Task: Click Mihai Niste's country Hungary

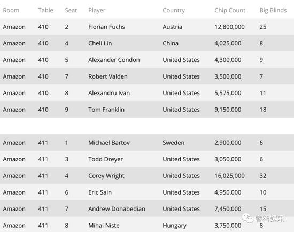Action: pyautogui.click(x=174, y=226)
